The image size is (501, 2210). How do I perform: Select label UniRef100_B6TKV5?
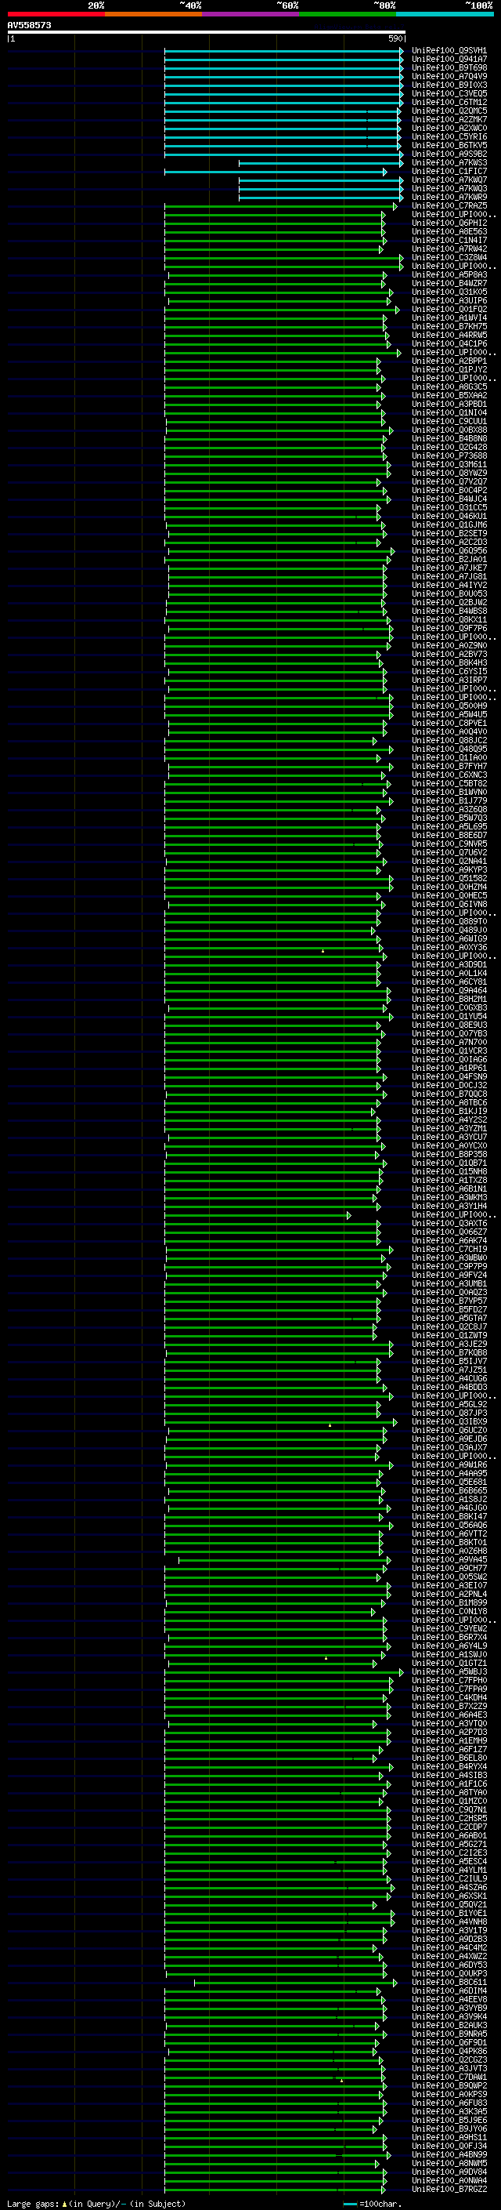[449, 145]
